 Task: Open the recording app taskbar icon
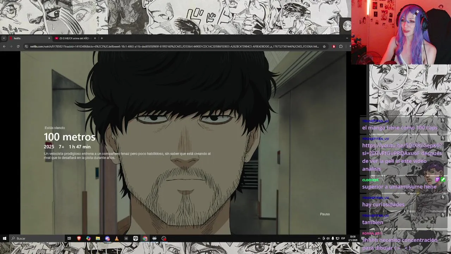[x=164, y=238]
